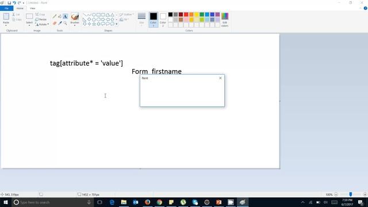Switch to the Home tab
The height and width of the screenshot is (207, 368).
(x=20, y=8)
